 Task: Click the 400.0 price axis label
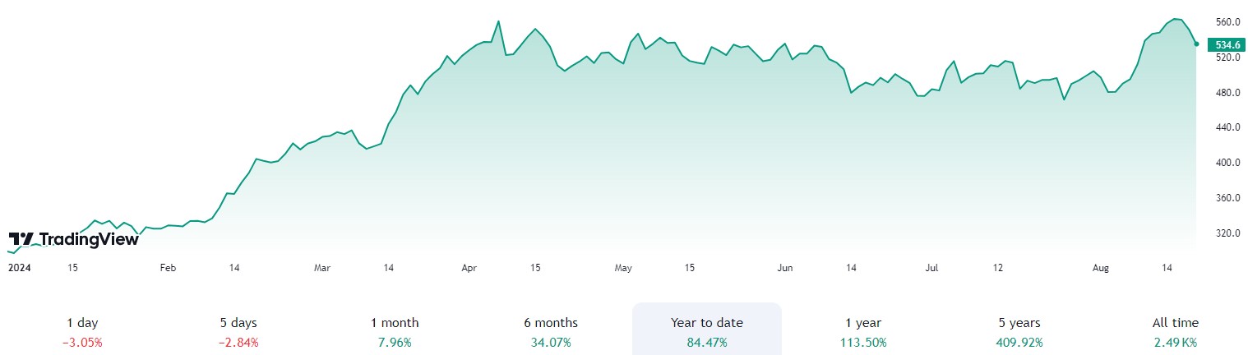coord(1227,163)
